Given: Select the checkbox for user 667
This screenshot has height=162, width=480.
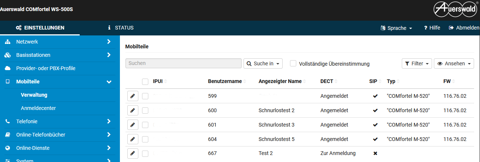Looking at the screenshot, I should [145, 154].
